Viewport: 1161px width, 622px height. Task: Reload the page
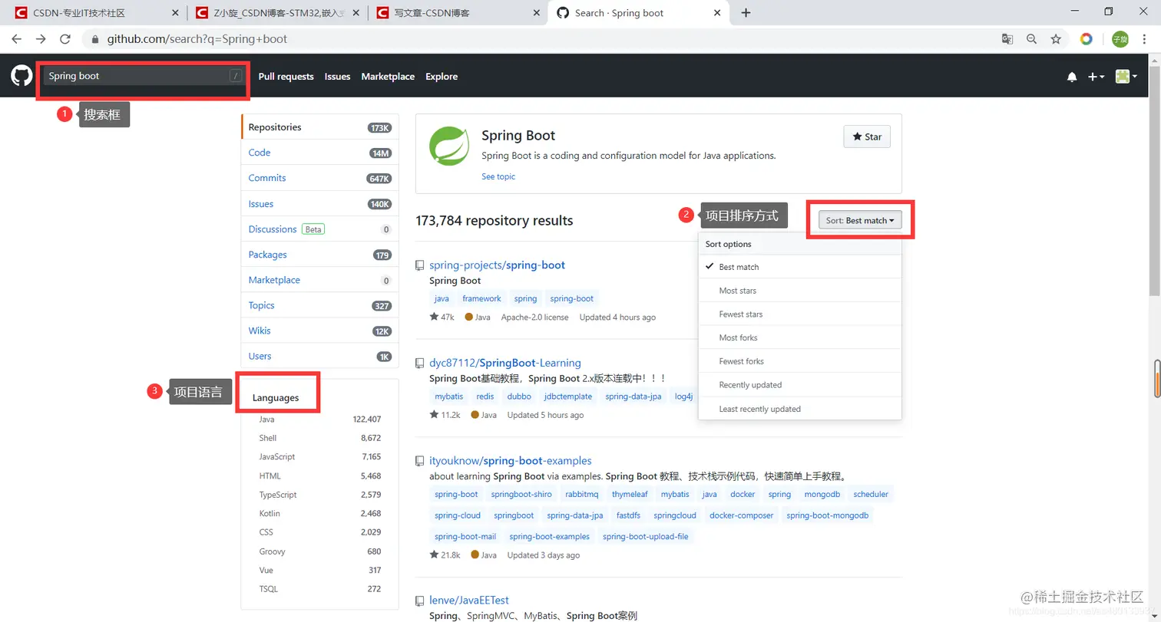click(x=65, y=39)
